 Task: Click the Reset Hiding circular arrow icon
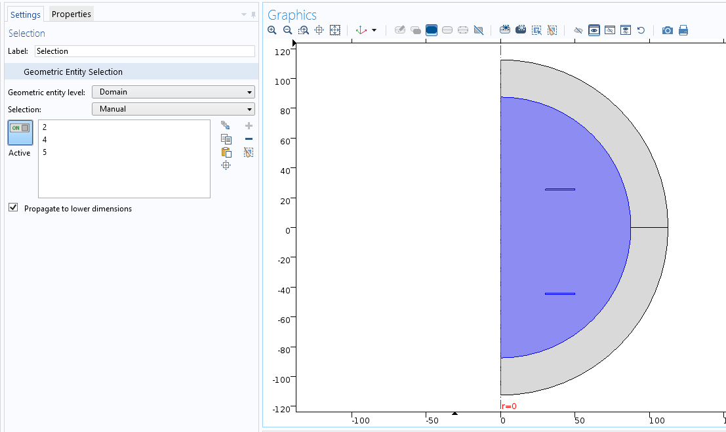click(641, 30)
